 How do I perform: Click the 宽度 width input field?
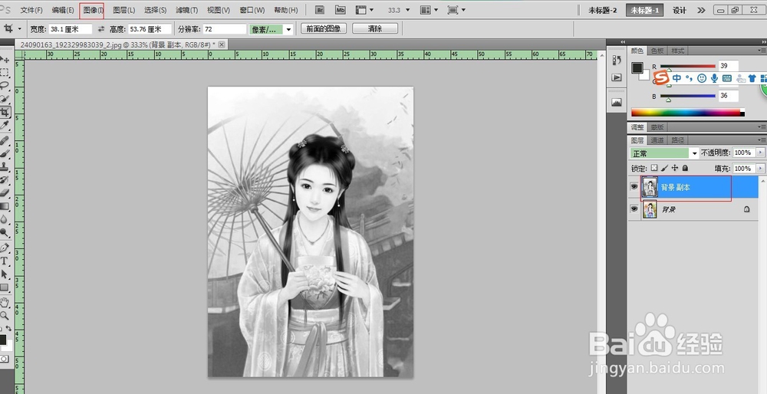click(x=71, y=29)
